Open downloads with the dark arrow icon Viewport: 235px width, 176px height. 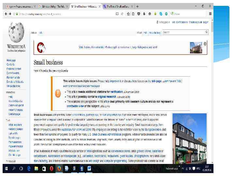(144, 14)
